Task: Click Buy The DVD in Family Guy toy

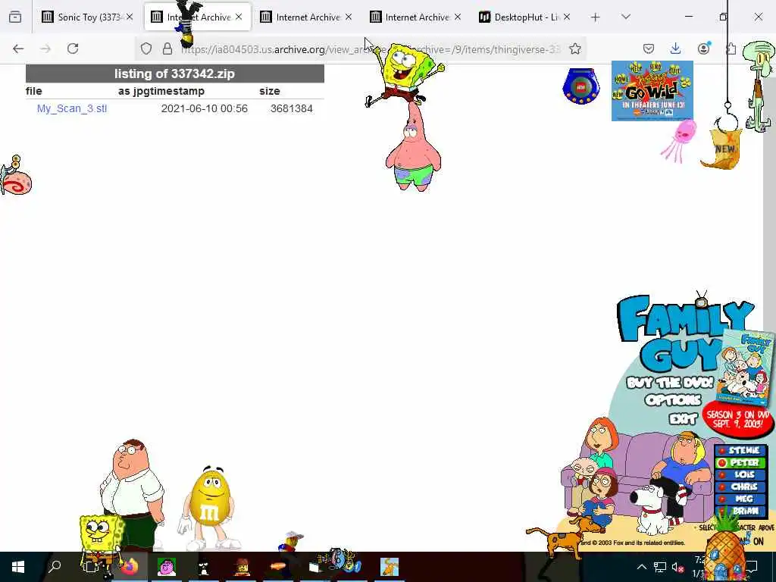Action: (x=670, y=383)
